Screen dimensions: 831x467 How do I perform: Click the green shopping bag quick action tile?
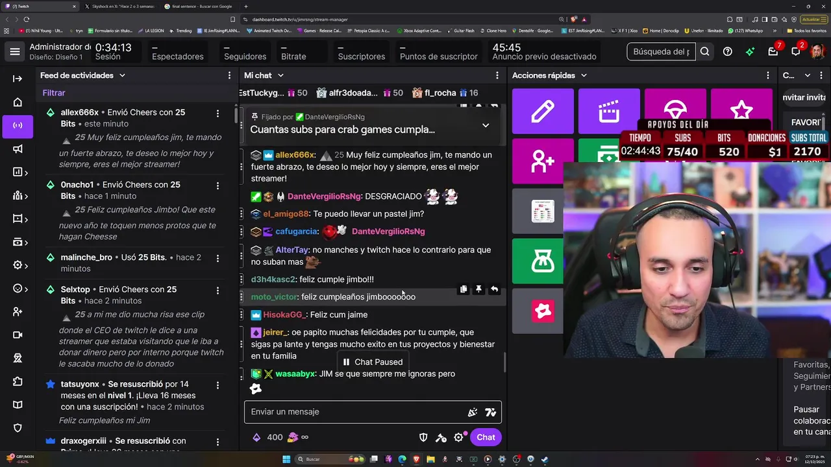pos(539,261)
